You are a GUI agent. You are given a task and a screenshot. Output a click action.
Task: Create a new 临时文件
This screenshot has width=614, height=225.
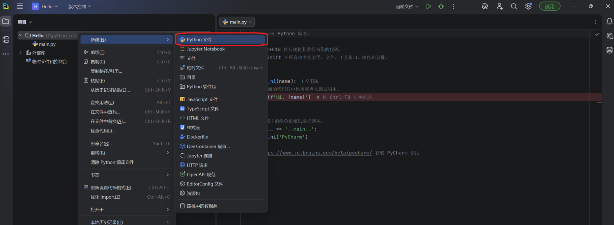(221, 68)
